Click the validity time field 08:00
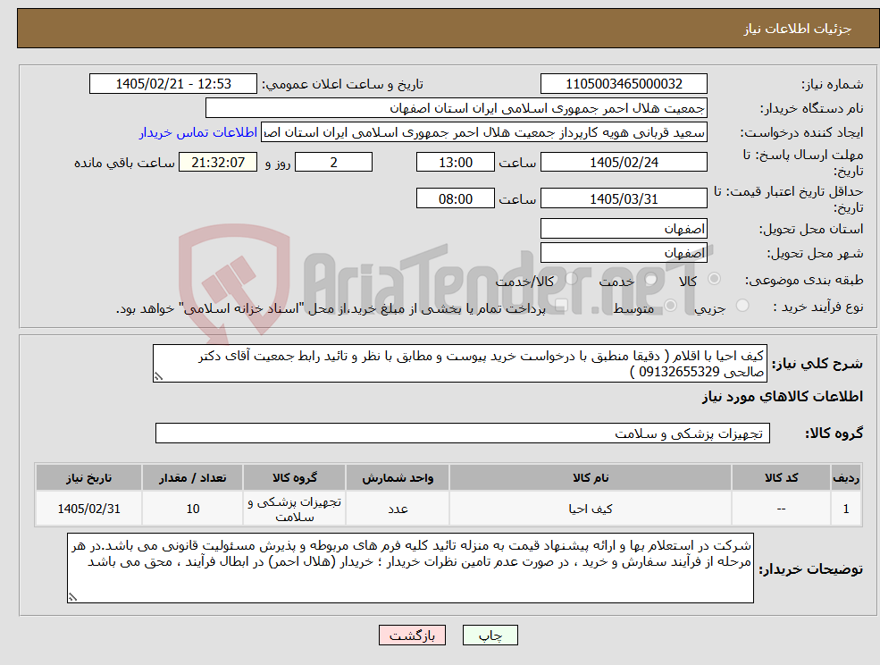The width and height of the screenshot is (880, 665). [x=455, y=198]
